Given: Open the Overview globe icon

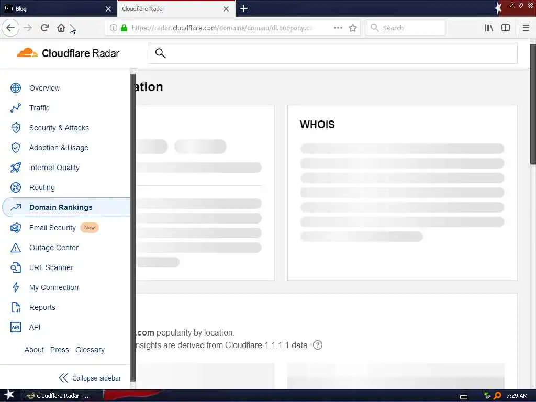Looking at the screenshot, I should pyautogui.click(x=16, y=88).
